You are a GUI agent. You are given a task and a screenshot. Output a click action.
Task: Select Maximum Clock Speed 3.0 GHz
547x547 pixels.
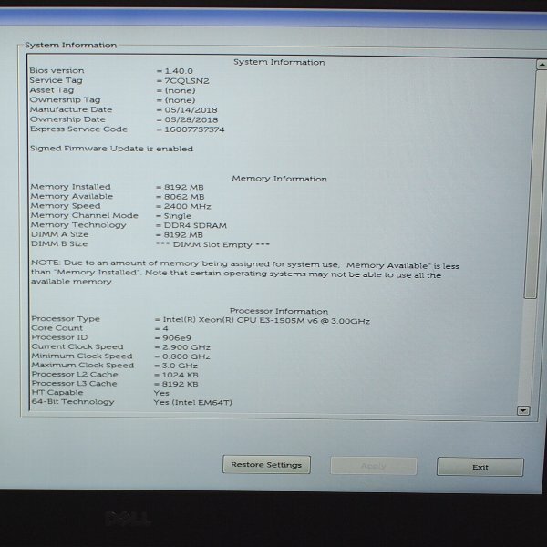[x=180, y=366]
